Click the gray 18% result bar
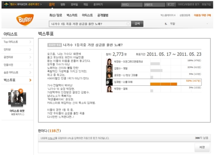The width and height of the screenshot is (214, 155). coord(155,64)
